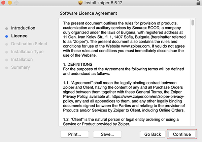The width and height of the screenshot is (202, 142).
Task: Click the blue Licence step bullet
Action: [7, 37]
